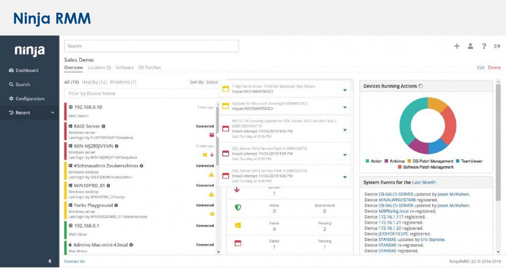Click the Antivirus legend swatch
The image size is (506, 268).
pyautogui.click(x=387, y=161)
